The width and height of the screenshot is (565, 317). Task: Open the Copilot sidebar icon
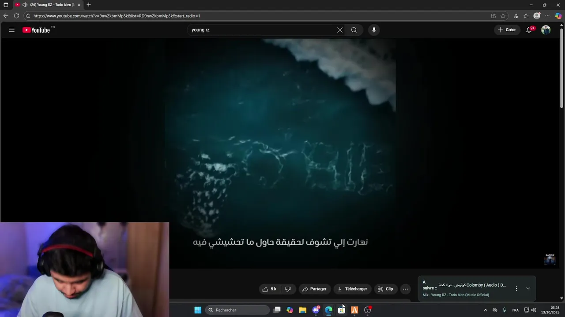[x=558, y=16]
